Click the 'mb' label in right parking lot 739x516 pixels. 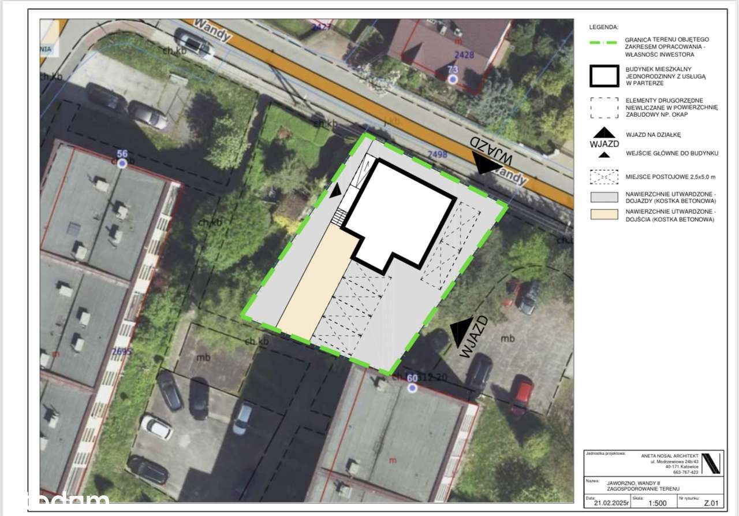tap(507, 338)
